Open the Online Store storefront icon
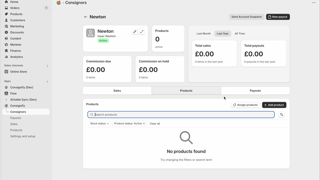320x180 pixels. pos(6,72)
